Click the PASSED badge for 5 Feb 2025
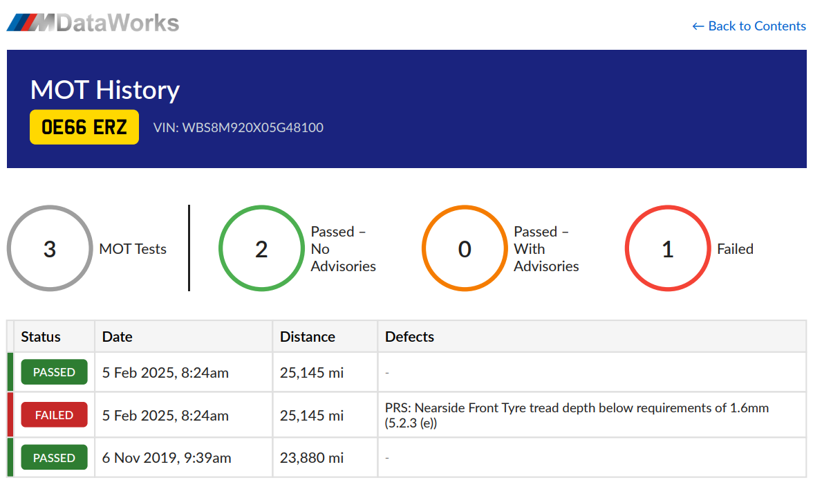 coord(54,372)
